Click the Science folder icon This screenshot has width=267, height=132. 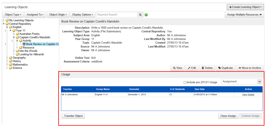tap(11, 68)
